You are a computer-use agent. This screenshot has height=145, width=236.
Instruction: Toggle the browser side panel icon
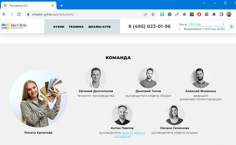[222, 14]
